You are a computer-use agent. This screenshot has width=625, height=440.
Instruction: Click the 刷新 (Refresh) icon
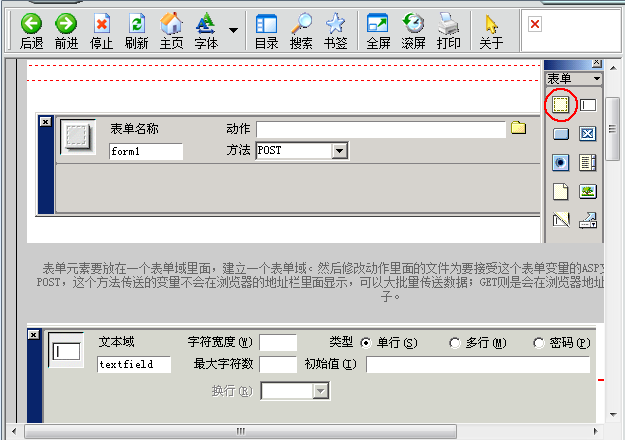pos(137,31)
